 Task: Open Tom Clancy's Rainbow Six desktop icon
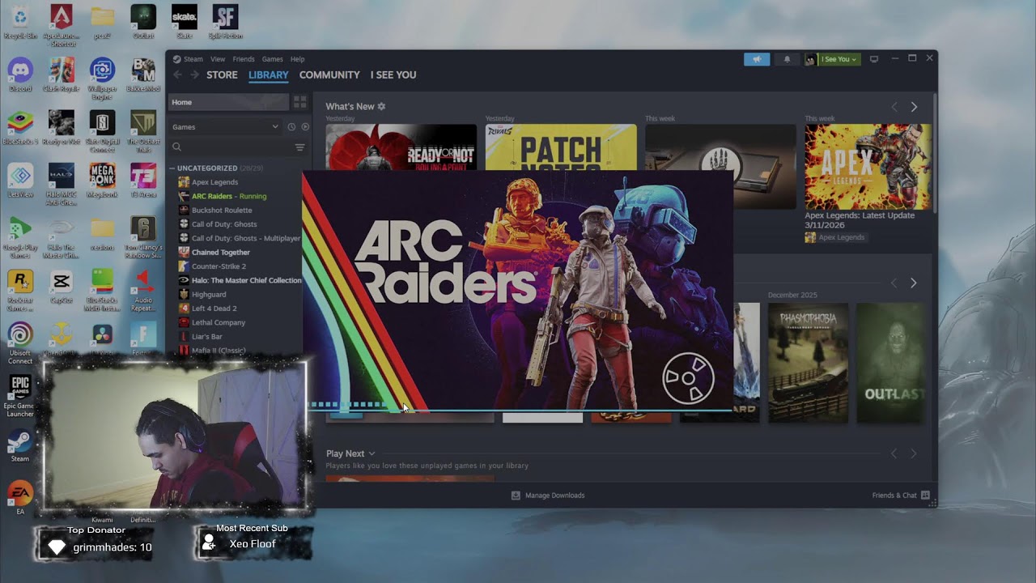[143, 237]
